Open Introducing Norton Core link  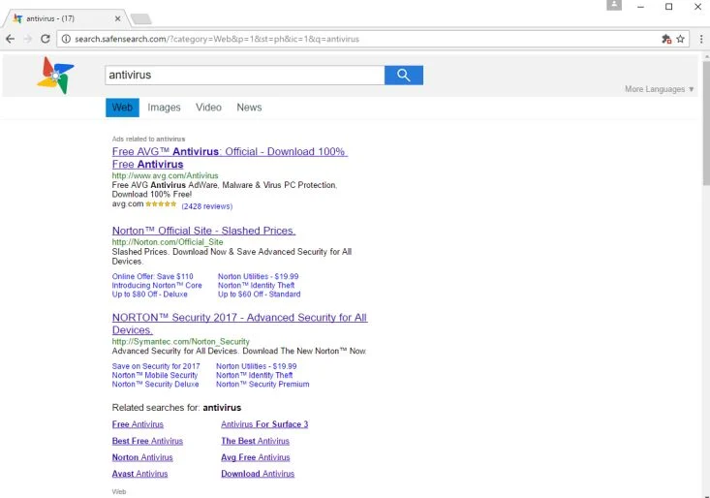(157, 286)
